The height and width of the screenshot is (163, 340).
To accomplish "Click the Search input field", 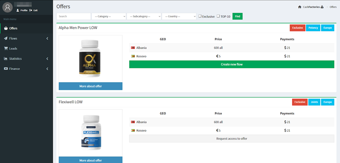I will (x=73, y=16).
